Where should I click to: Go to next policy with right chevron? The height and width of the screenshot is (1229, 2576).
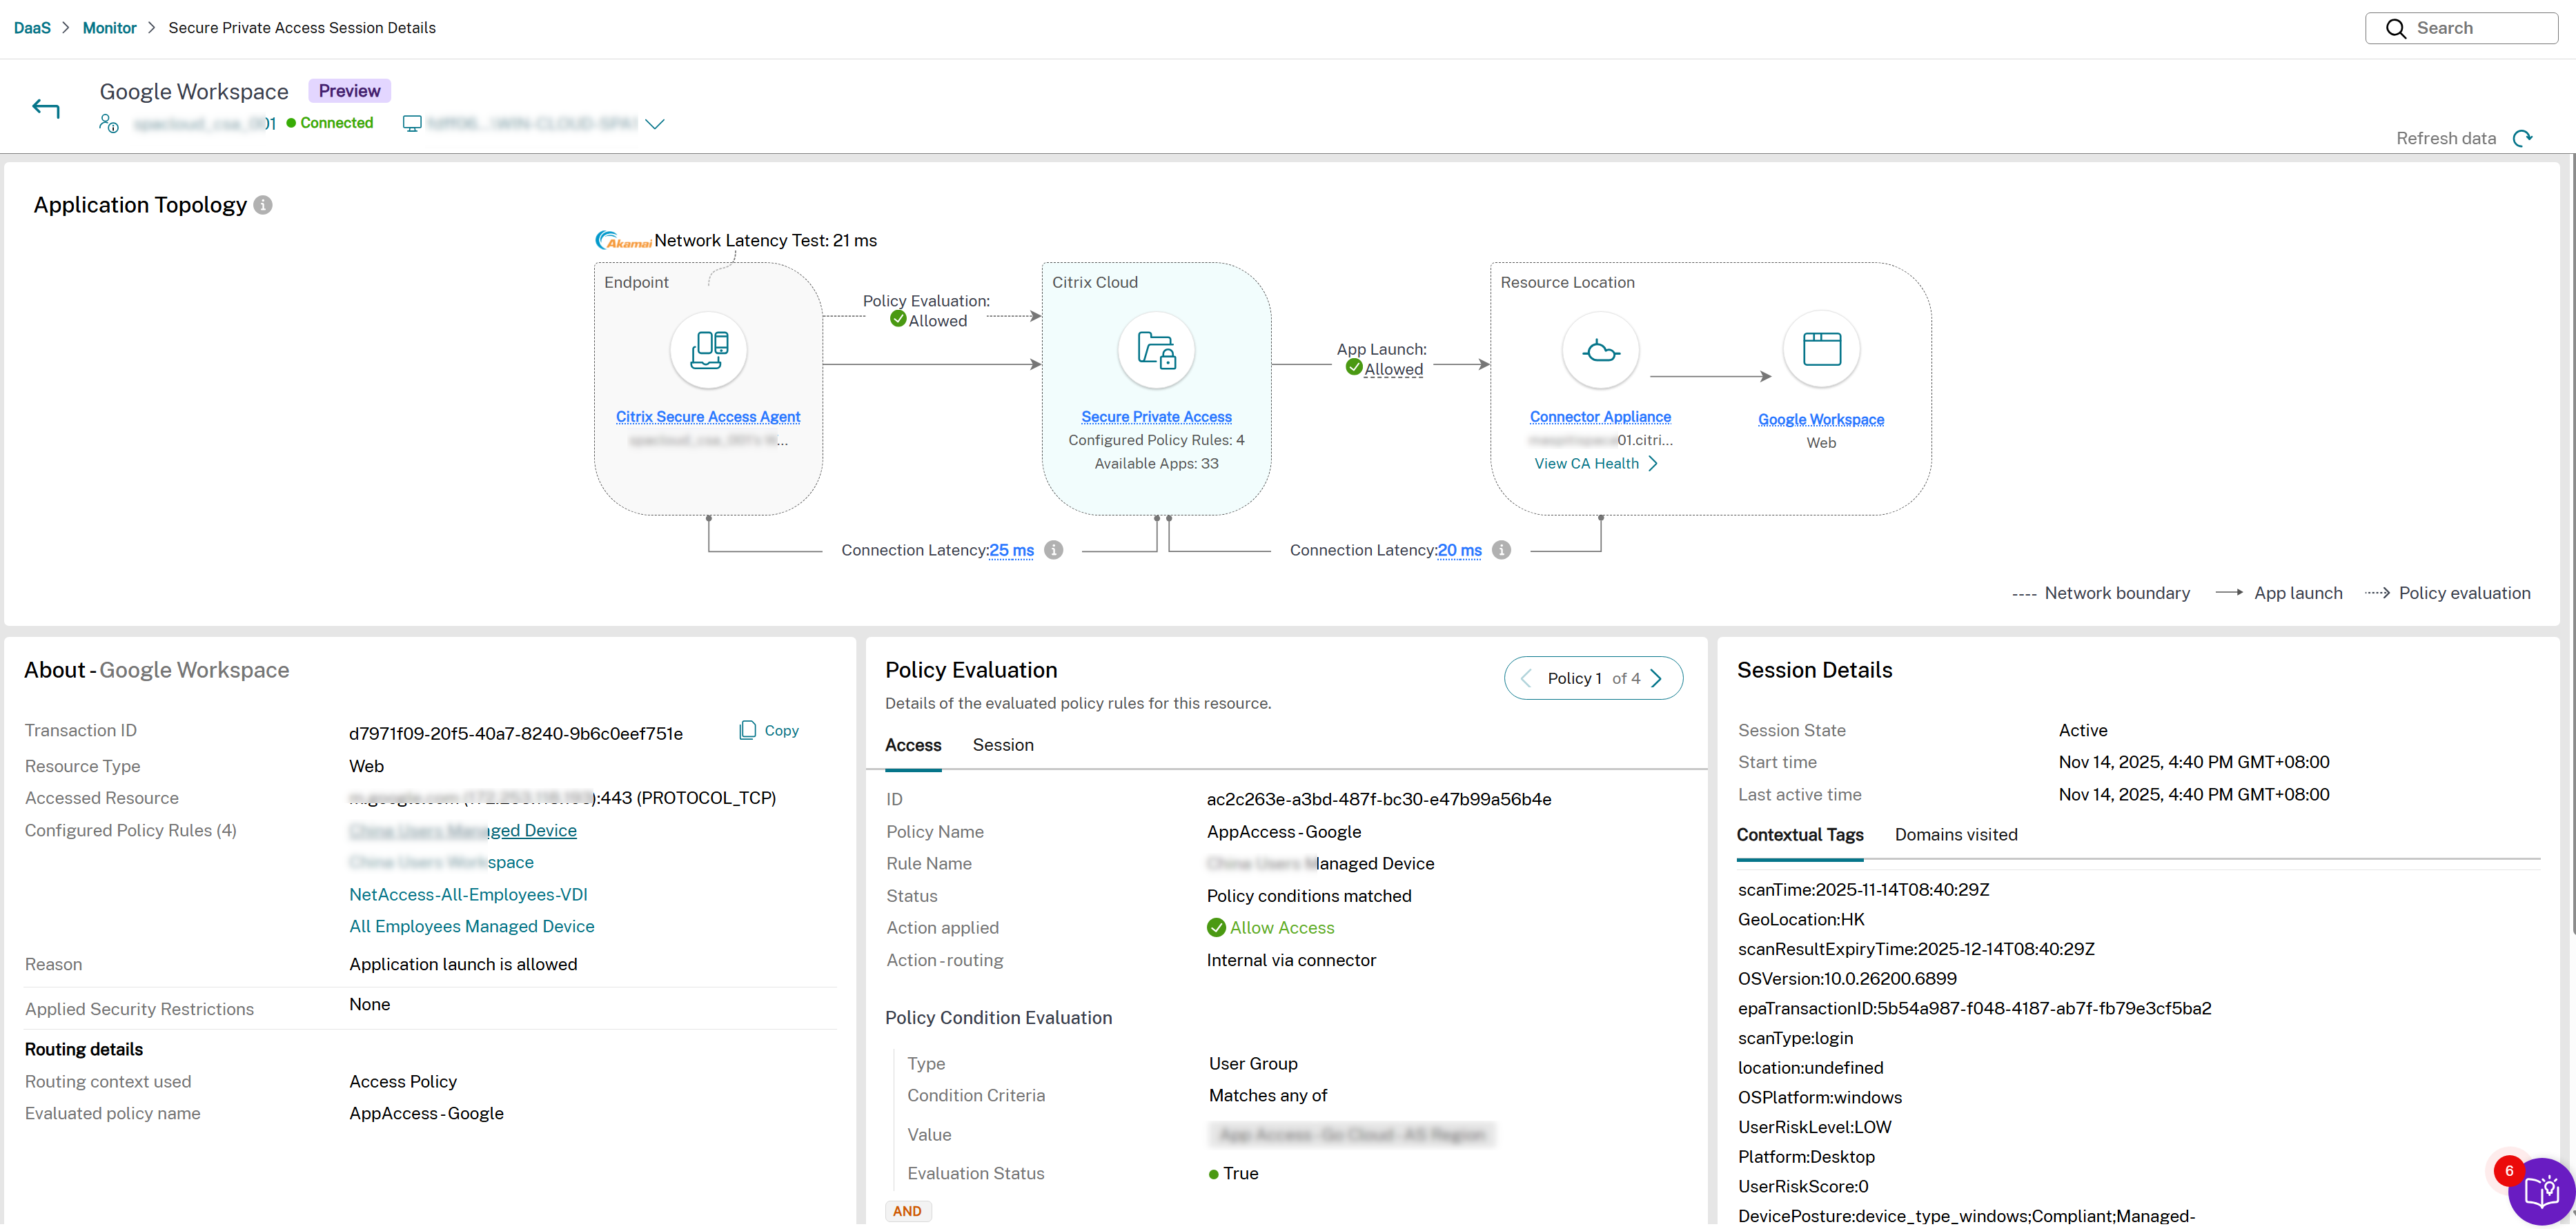(x=1657, y=678)
